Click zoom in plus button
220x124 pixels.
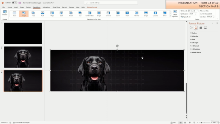[x=211, y=123]
